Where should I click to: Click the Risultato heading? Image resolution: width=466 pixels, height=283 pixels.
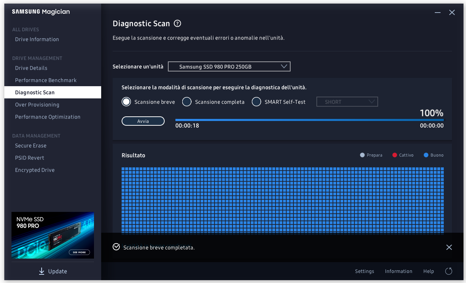(x=133, y=156)
